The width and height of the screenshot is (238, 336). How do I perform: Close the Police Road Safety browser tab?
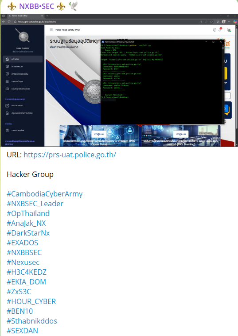pos(42,16)
